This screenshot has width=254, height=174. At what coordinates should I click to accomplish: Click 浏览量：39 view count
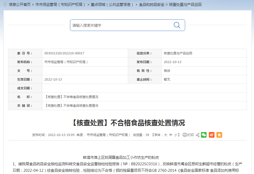[141, 135]
